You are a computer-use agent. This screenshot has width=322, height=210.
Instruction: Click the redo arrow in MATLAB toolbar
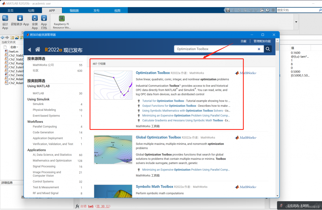coord(256,10)
